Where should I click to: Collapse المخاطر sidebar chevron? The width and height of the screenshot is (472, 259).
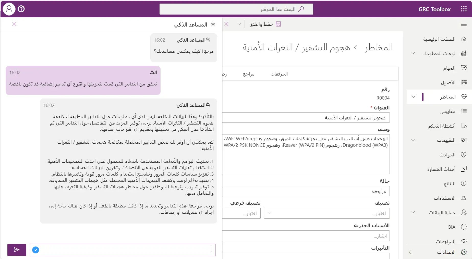coord(414,97)
